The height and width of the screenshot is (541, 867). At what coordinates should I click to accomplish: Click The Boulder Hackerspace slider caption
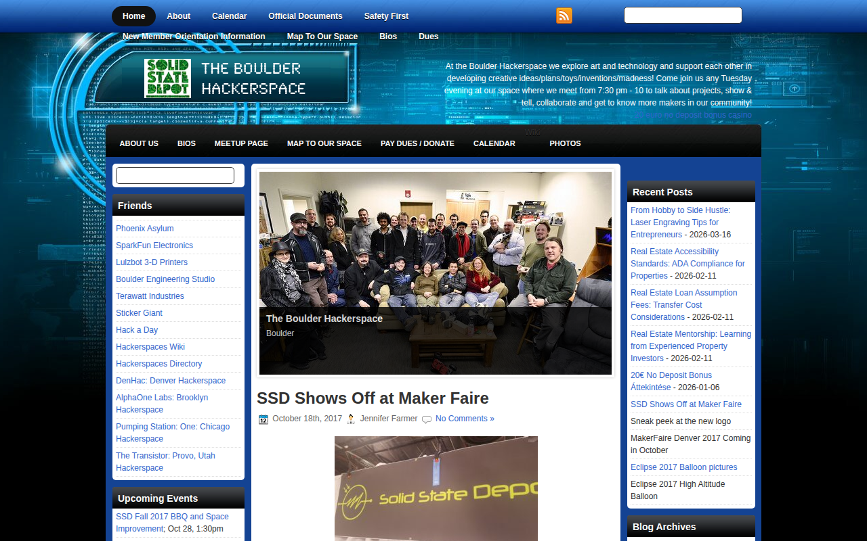[324, 319]
